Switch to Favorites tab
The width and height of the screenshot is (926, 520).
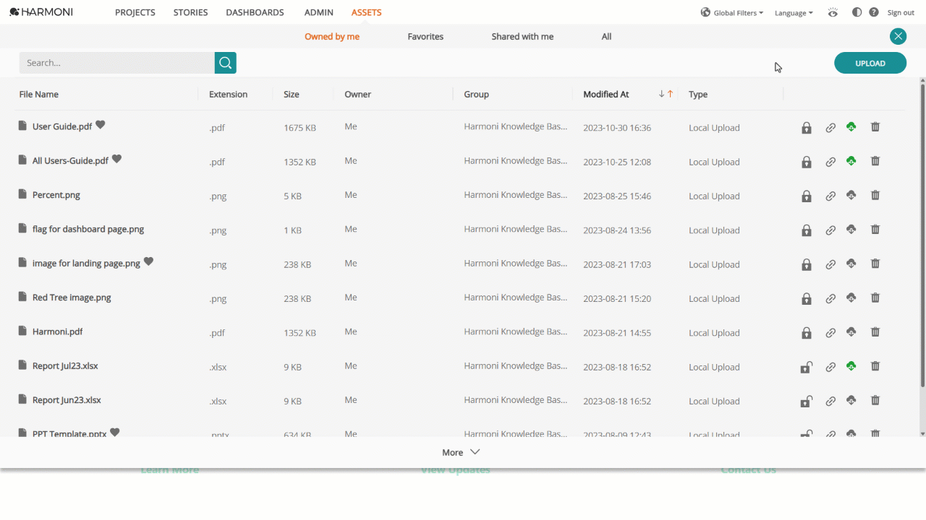pos(425,36)
